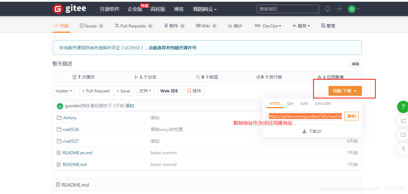Click the + Issue button
The image size is (408, 194).
point(123,91)
